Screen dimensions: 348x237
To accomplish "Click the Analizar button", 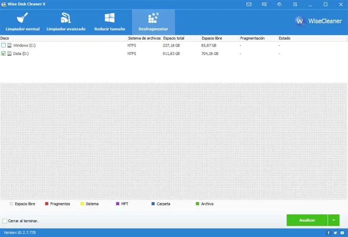I will [x=307, y=220].
